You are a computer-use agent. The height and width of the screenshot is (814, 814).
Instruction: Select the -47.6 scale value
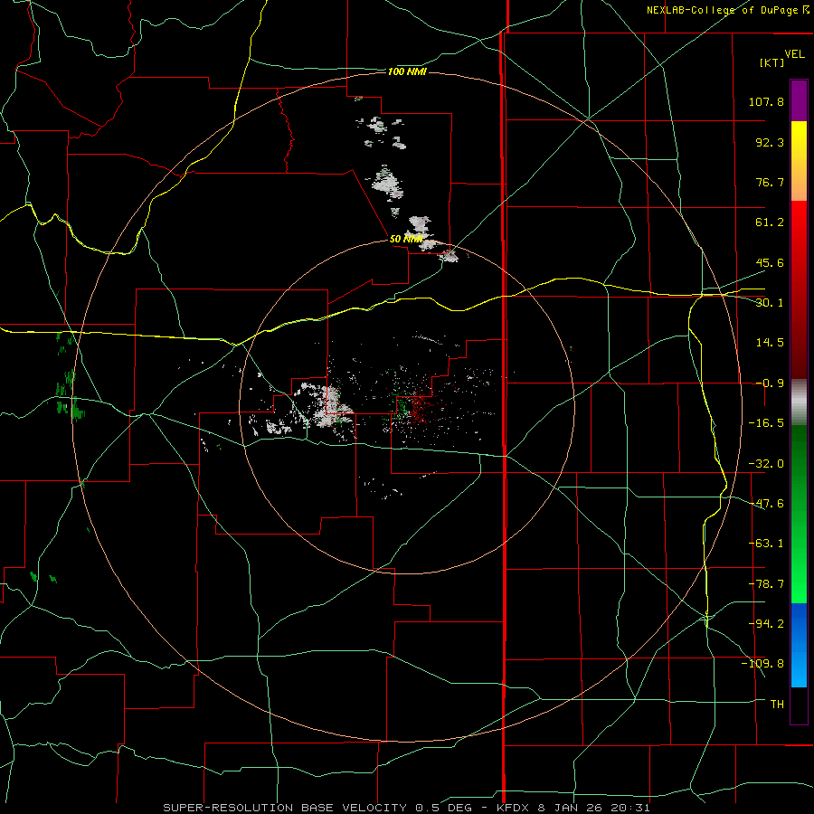(x=766, y=504)
